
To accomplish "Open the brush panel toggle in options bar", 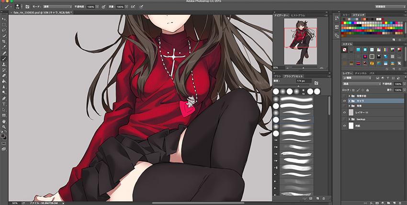I will pos(27,7).
